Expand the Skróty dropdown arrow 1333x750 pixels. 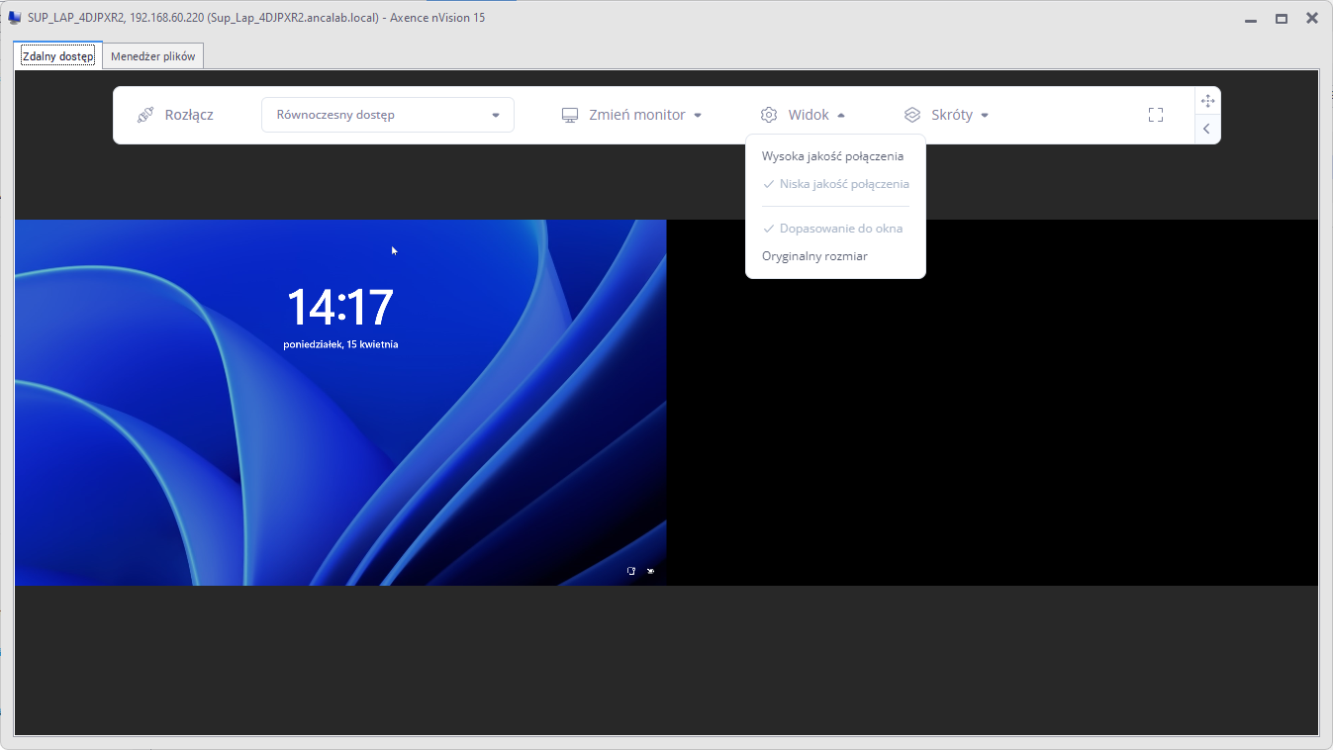click(x=985, y=115)
